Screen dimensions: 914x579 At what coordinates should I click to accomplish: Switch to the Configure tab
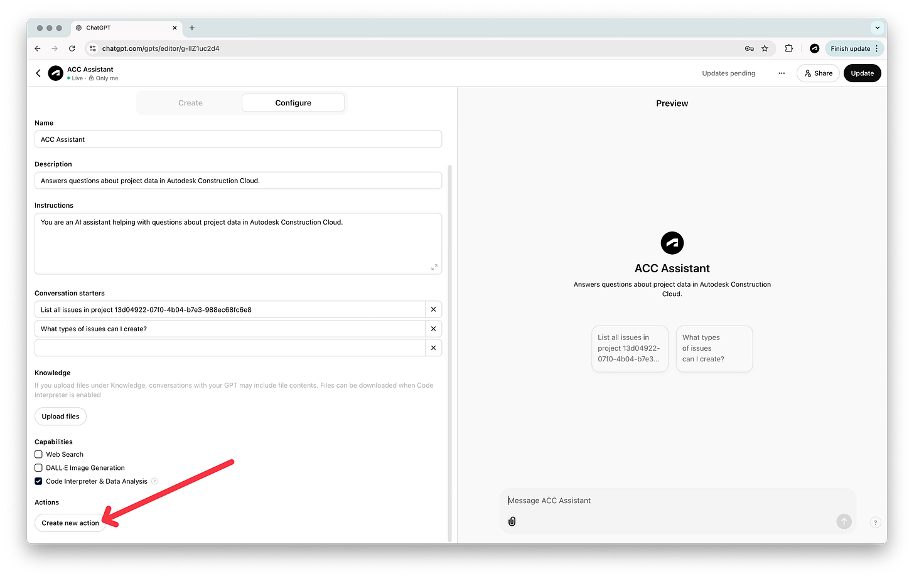pos(293,103)
